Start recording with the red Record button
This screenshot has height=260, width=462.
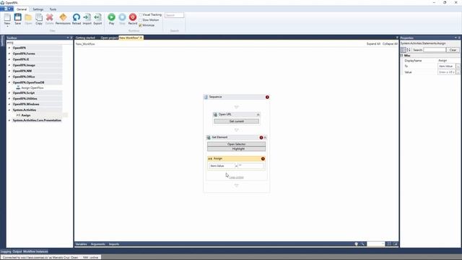pos(133,17)
